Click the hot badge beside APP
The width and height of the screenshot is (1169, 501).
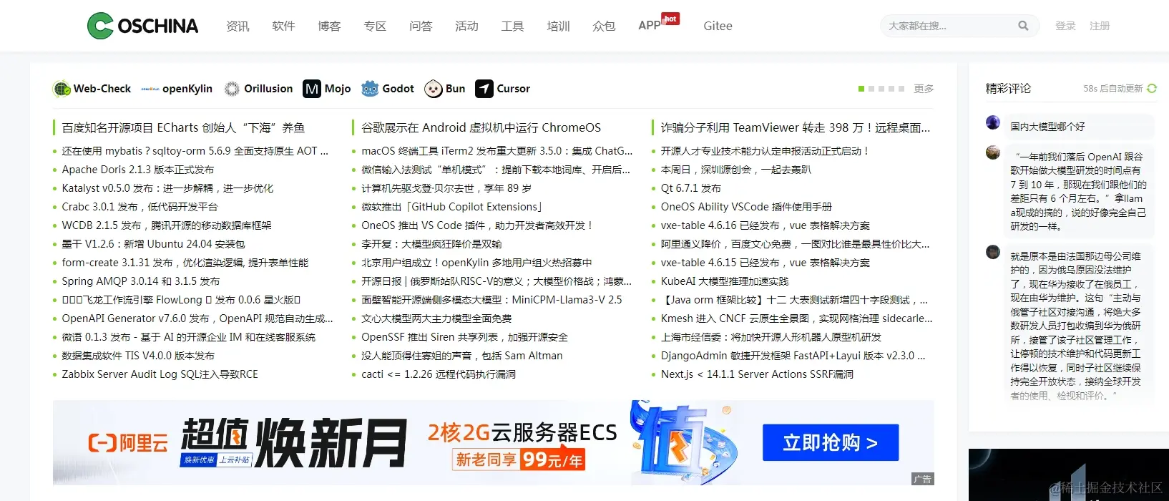670,19
